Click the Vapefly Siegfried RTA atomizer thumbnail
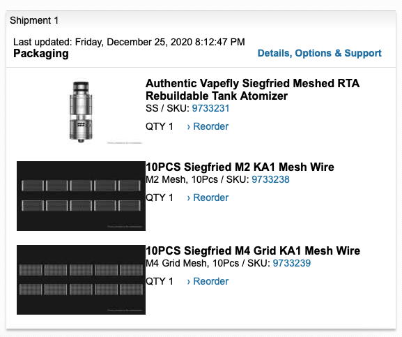Viewport: 402px width, 337px height. [81, 112]
